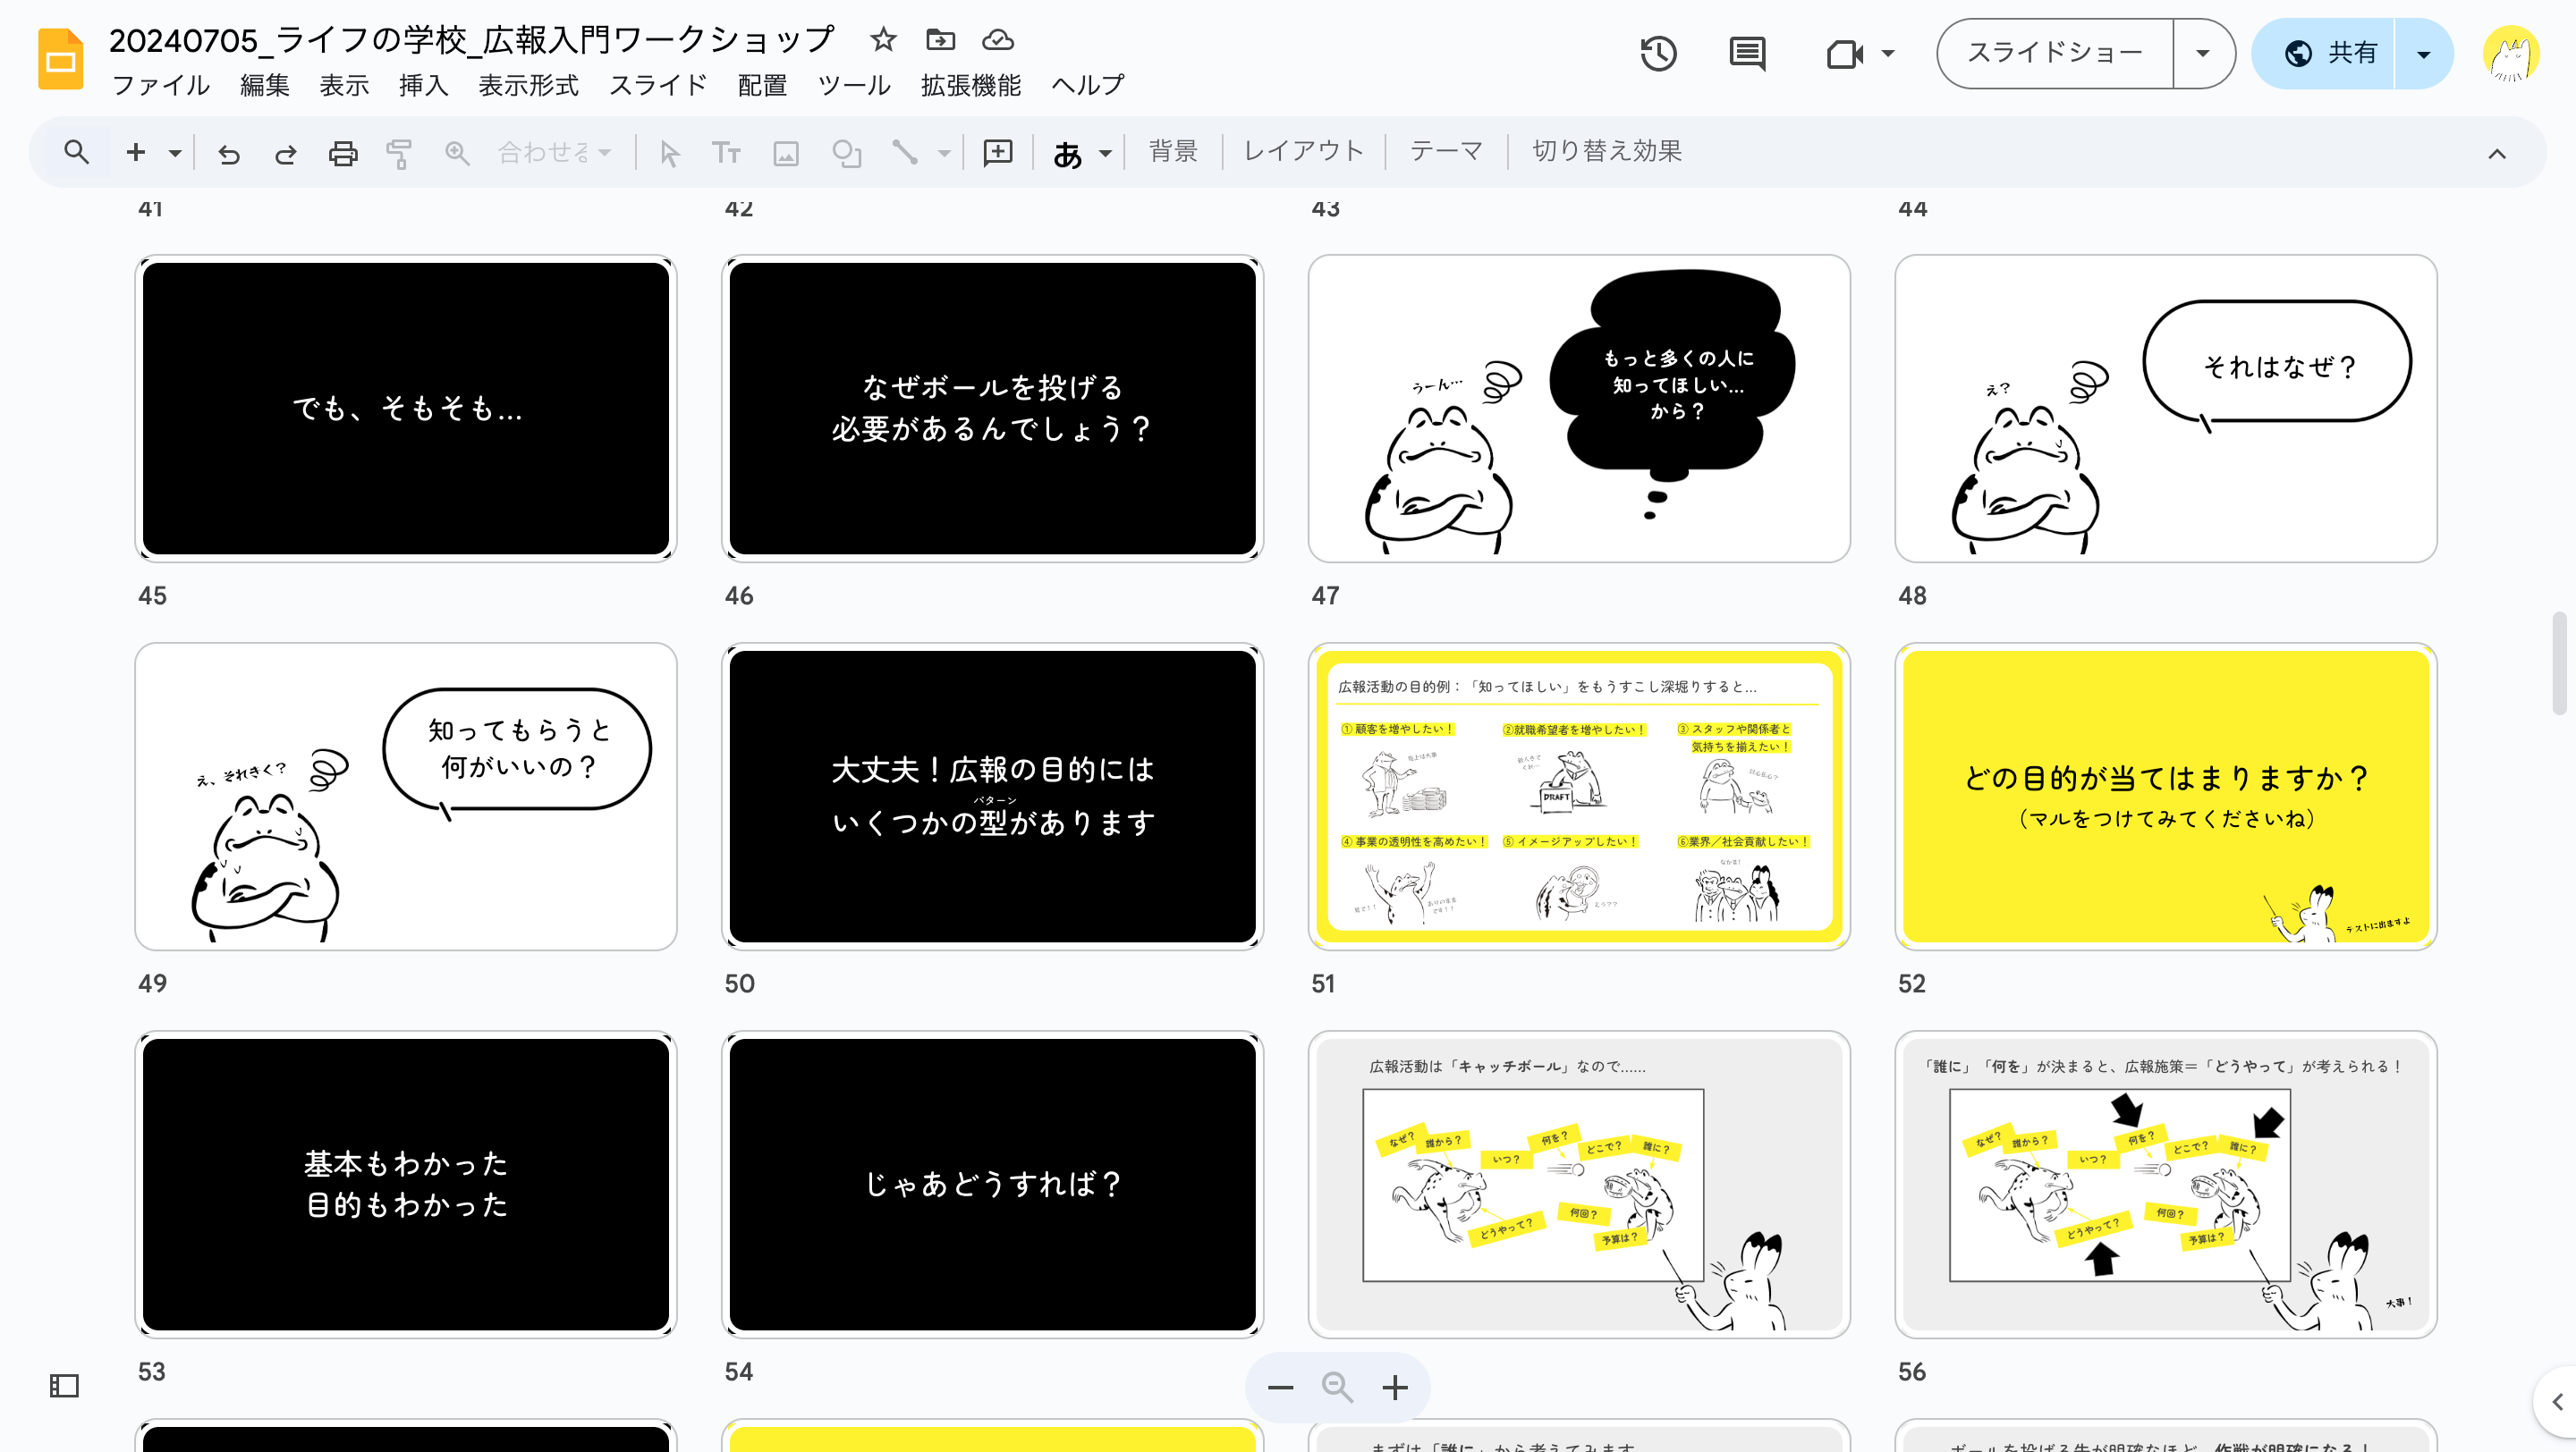
Task: Open the 挿入 menu
Action: [423, 86]
